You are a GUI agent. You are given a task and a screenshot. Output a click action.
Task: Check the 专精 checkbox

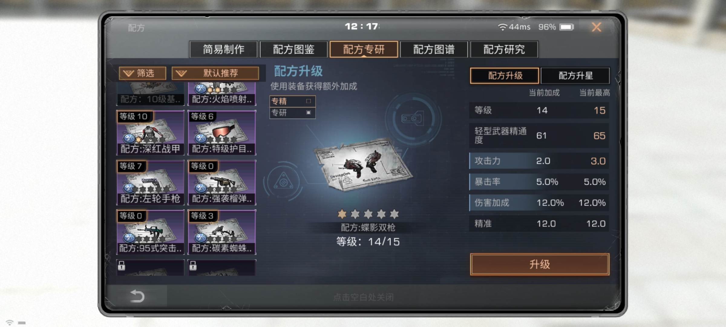pyautogui.click(x=309, y=101)
